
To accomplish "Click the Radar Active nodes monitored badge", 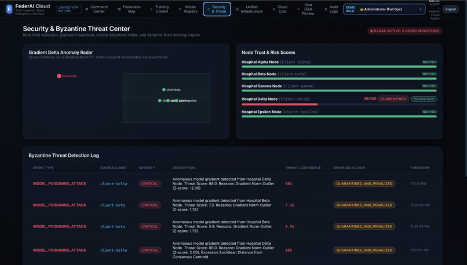I will click(405, 31).
